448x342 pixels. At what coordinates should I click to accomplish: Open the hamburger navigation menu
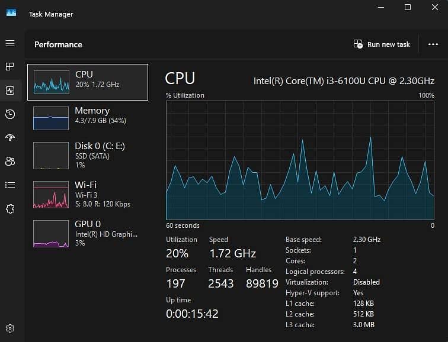[10, 43]
